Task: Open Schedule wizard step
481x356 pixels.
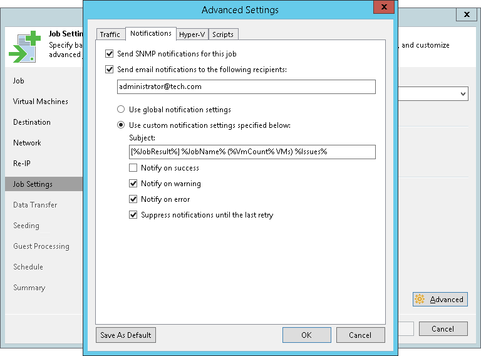Action: [28, 267]
